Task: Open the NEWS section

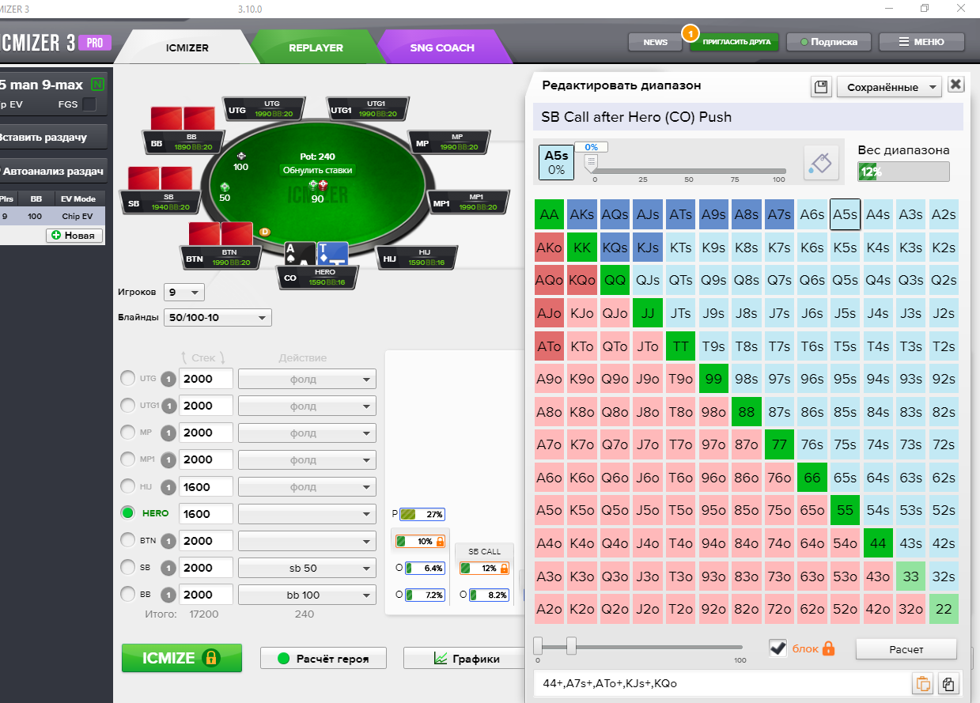Action: [656, 42]
